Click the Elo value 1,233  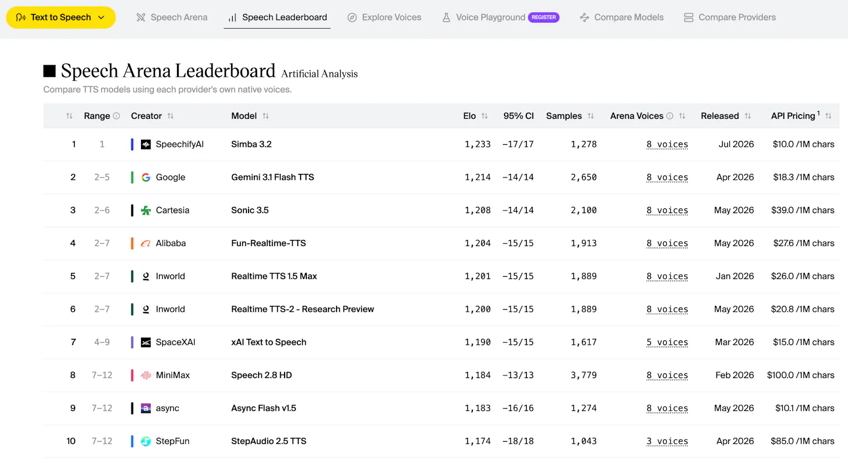(x=478, y=144)
